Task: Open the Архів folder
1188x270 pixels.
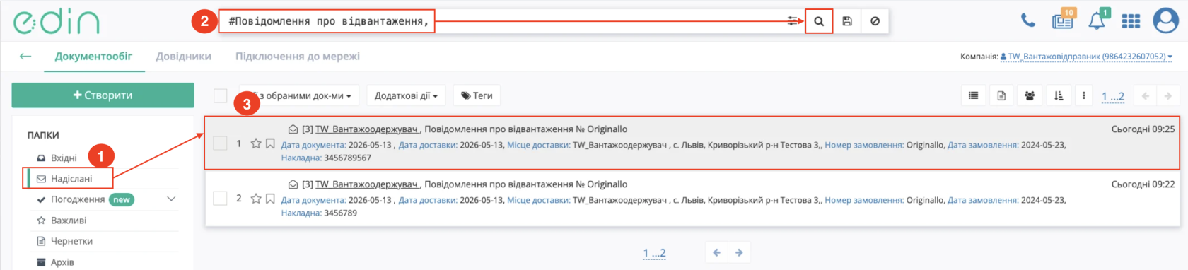Action: point(62,262)
